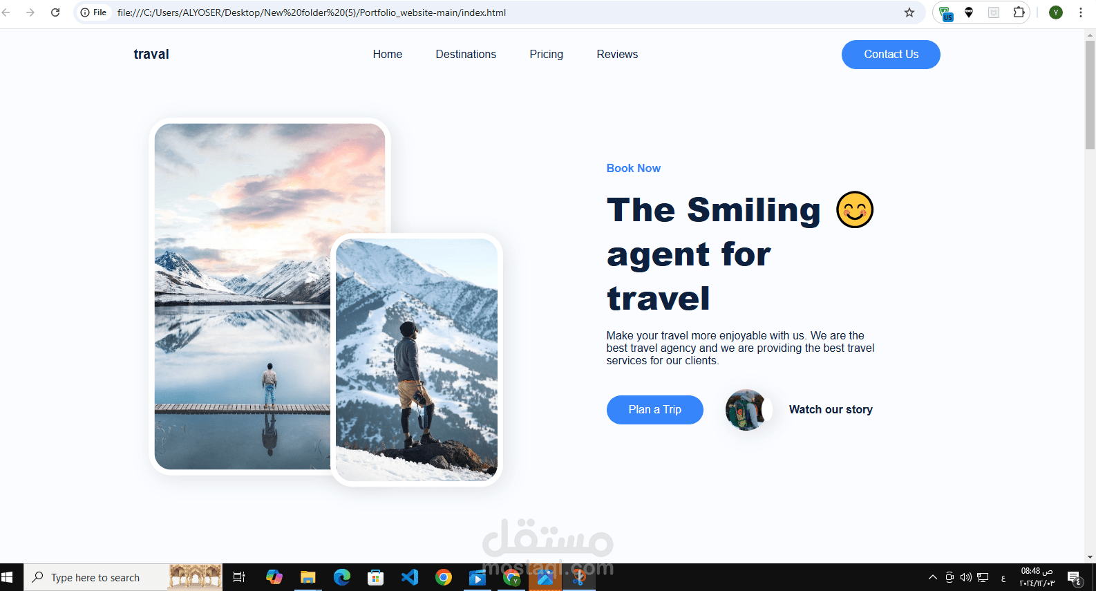Open the File site information chip
The height and width of the screenshot is (591, 1096).
(x=93, y=12)
